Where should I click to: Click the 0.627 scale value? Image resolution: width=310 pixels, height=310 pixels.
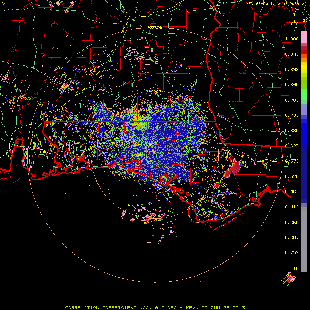click(292, 146)
